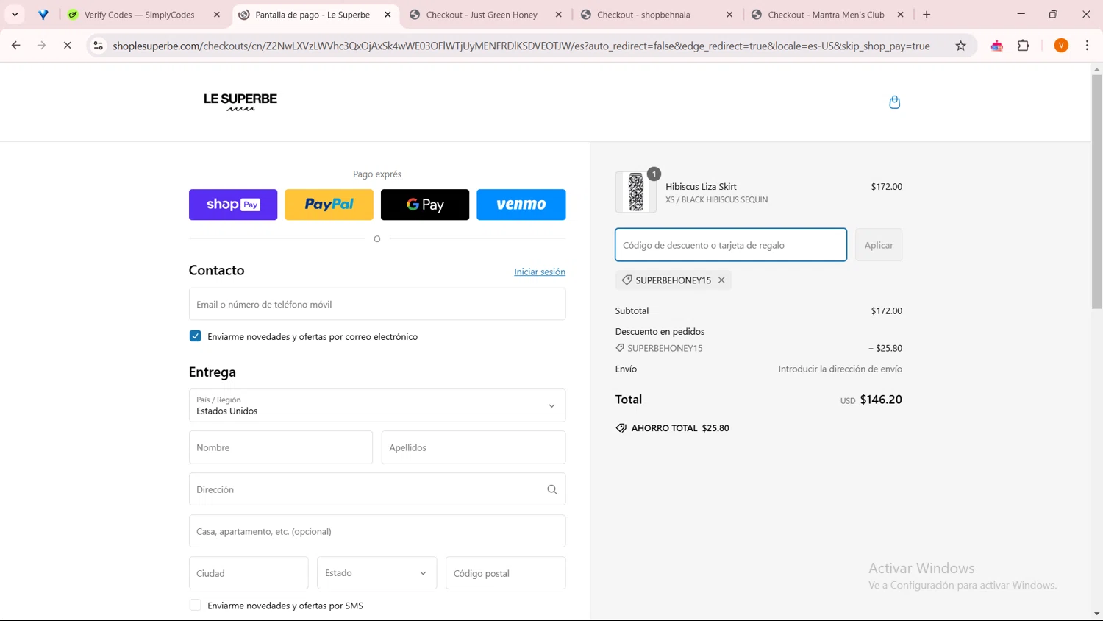The width and height of the screenshot is (1103, 621).
Task: Click the Dirección input field
Action: pos(377,489)
